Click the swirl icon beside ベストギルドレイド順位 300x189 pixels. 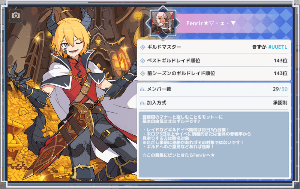click(143, 61)
